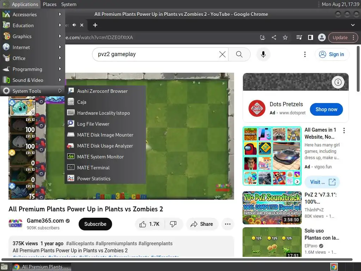
Task: Click the Visit ad button
Action: coord(322,182)
